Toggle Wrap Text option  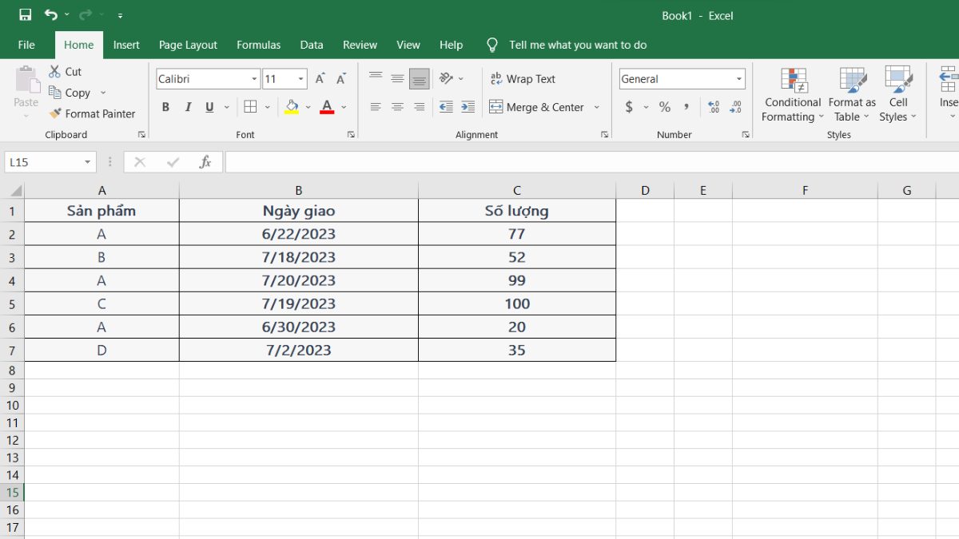coord(523,79)
